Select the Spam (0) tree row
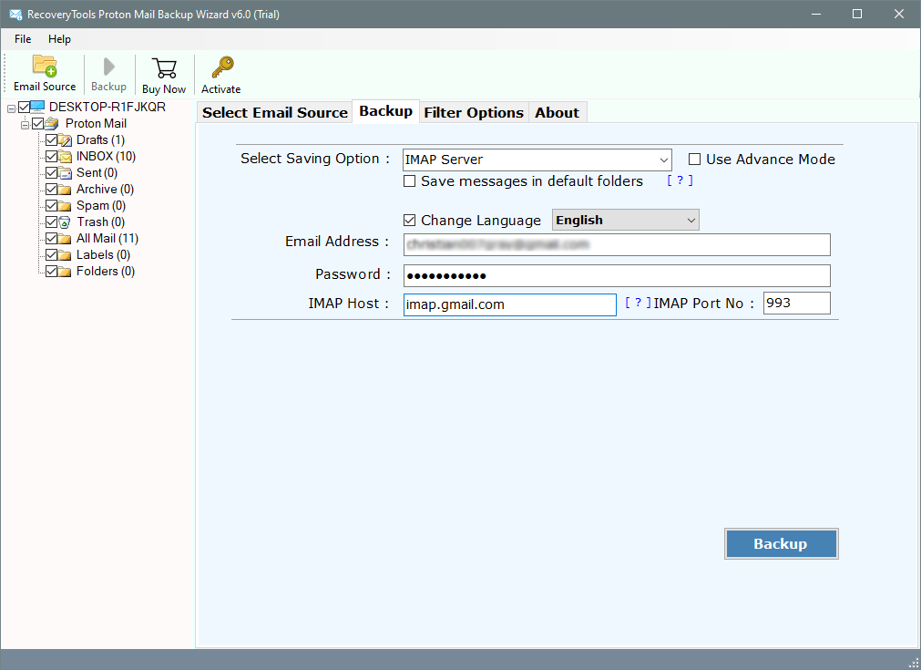The image size is (921, 670). [x=101, y=206]
